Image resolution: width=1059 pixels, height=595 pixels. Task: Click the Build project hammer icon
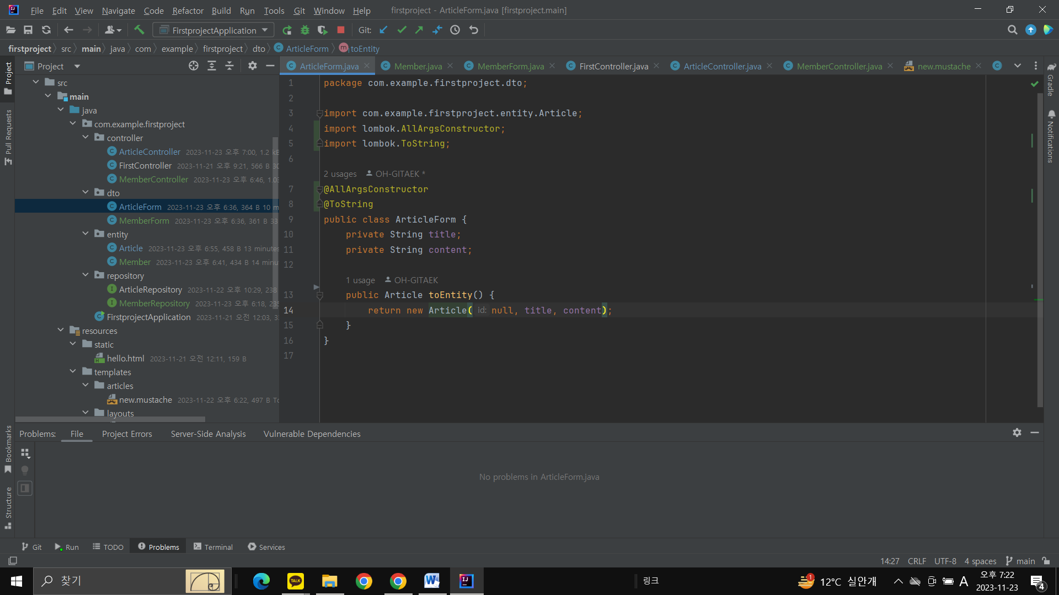139,30
